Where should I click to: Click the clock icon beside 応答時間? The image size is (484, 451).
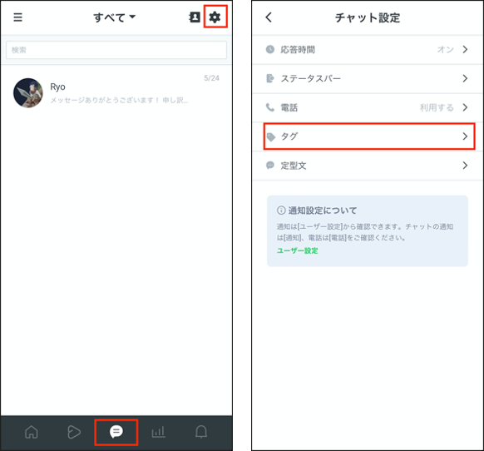[270, 49]
